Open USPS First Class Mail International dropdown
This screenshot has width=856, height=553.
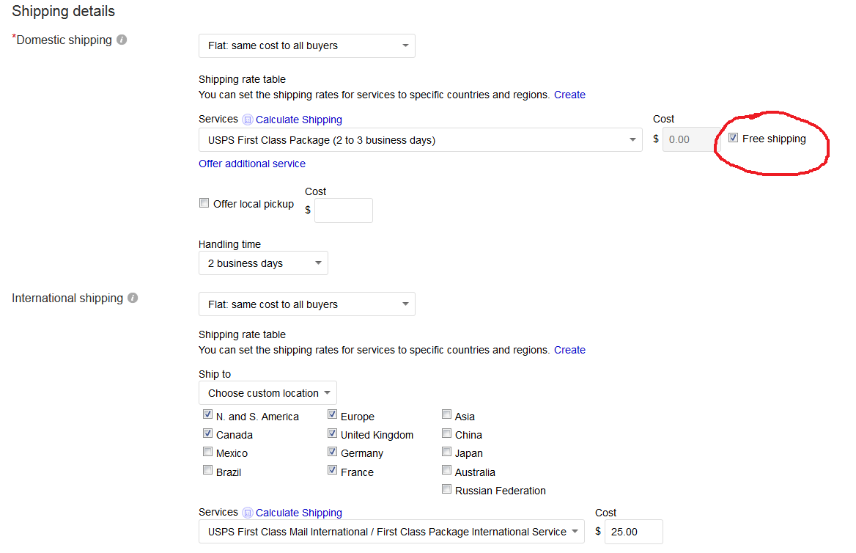click(391, 532)
